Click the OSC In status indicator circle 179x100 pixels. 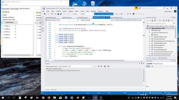tap(3, 12)
